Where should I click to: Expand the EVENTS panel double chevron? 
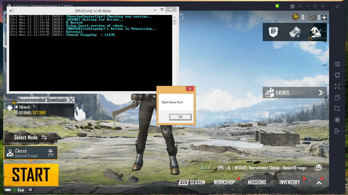pyautogui.click(x=321, y=93)
